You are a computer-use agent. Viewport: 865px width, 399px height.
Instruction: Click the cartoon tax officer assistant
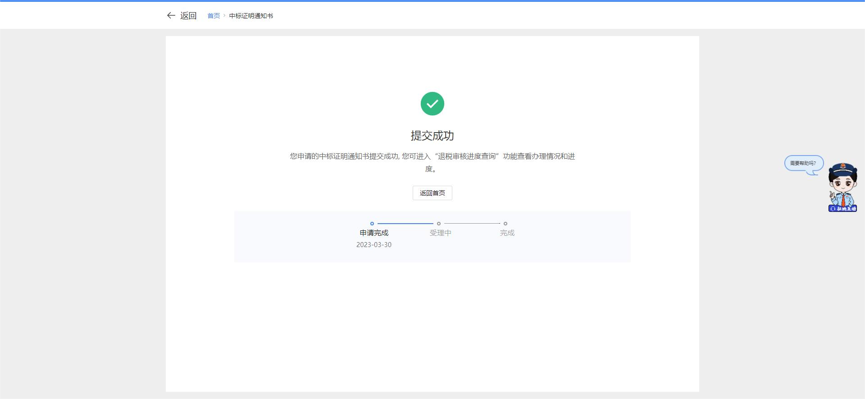[842, 185]
